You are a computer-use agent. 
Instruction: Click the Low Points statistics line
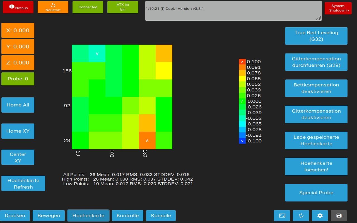tap(128, 184)
